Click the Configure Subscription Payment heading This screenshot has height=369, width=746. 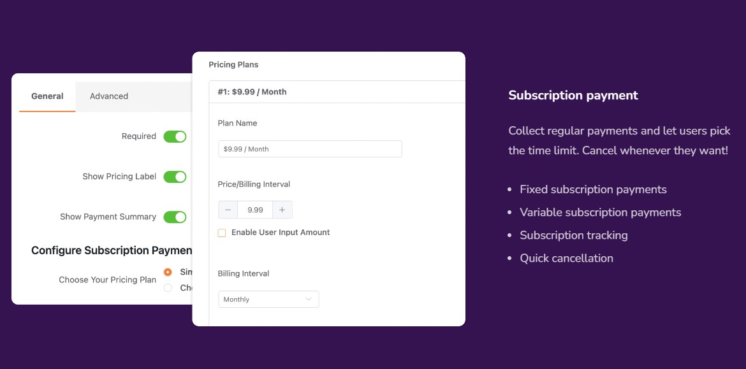111,250
